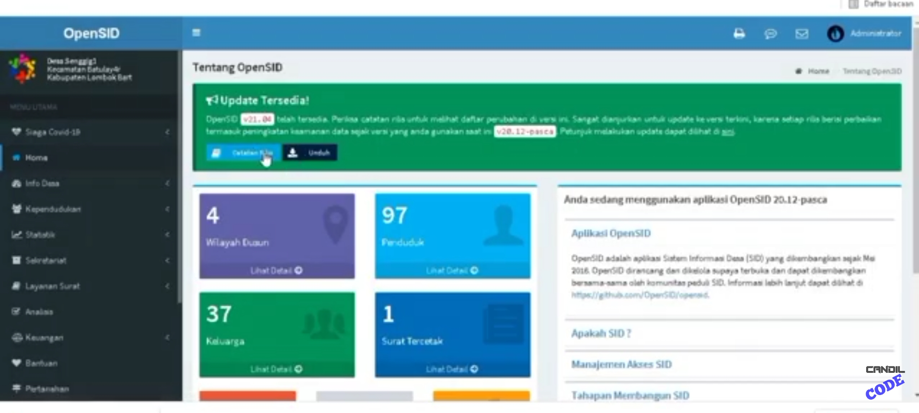Select Home in the sidebar menu
The width and height of the screenshot is (919, 413).
click(x=36, y=158)
